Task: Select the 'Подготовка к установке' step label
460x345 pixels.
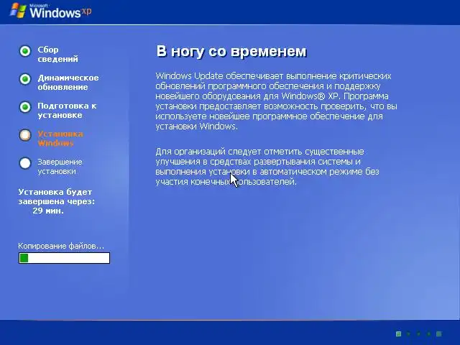Action: pyautogui.click(x=67, y=110)
